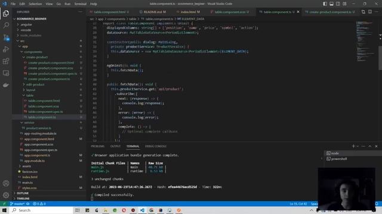Select the node terminal instance
382x214 pixels.
tap(353, 153)
